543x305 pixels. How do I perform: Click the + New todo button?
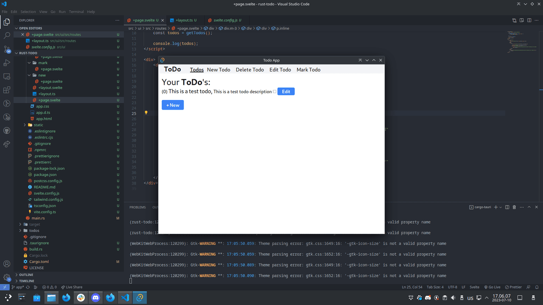(173, 105)
